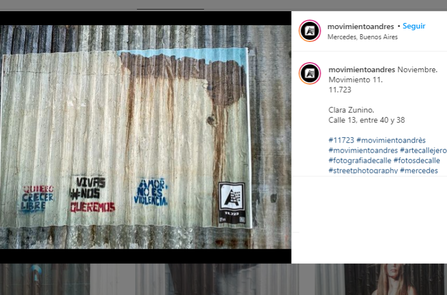Open the caption username movimientoandres
Screen dimensions: 447x295
pos(362,69)
